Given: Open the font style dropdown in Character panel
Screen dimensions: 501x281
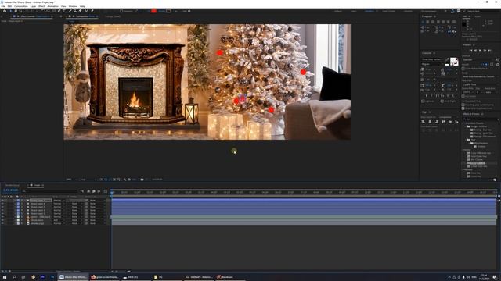Looking at the screenshot, I should point(432,64).
